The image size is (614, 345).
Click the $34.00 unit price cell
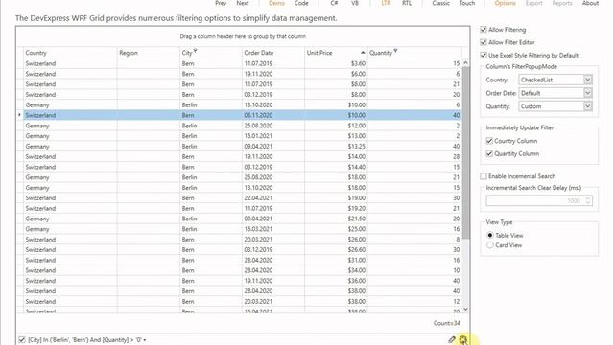pyautogui.click(x=336, y=270)
